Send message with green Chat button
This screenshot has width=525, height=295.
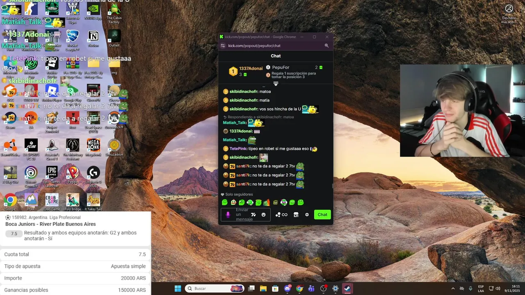tap(322, 215)
